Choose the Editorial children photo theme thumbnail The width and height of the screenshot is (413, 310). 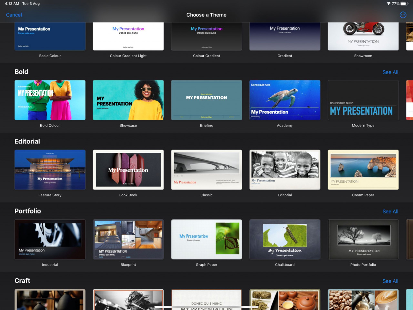[x=285, y=170]
